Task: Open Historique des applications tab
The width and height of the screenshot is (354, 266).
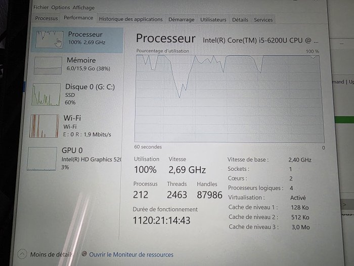Action: coord(130,19)
